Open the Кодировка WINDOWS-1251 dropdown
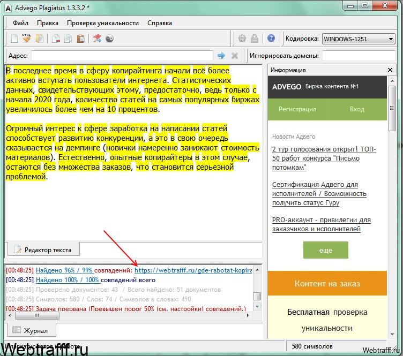This screenshot has height=356, width=403. click(359, 39)
